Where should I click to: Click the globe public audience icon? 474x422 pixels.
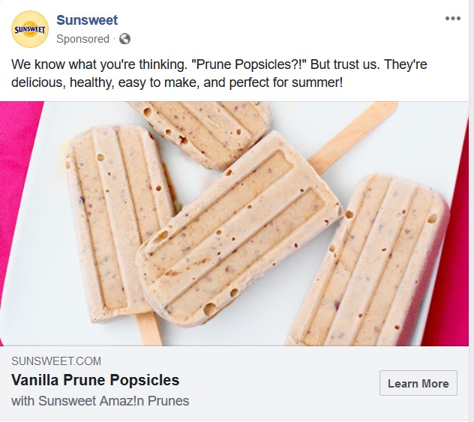point(124,38)
